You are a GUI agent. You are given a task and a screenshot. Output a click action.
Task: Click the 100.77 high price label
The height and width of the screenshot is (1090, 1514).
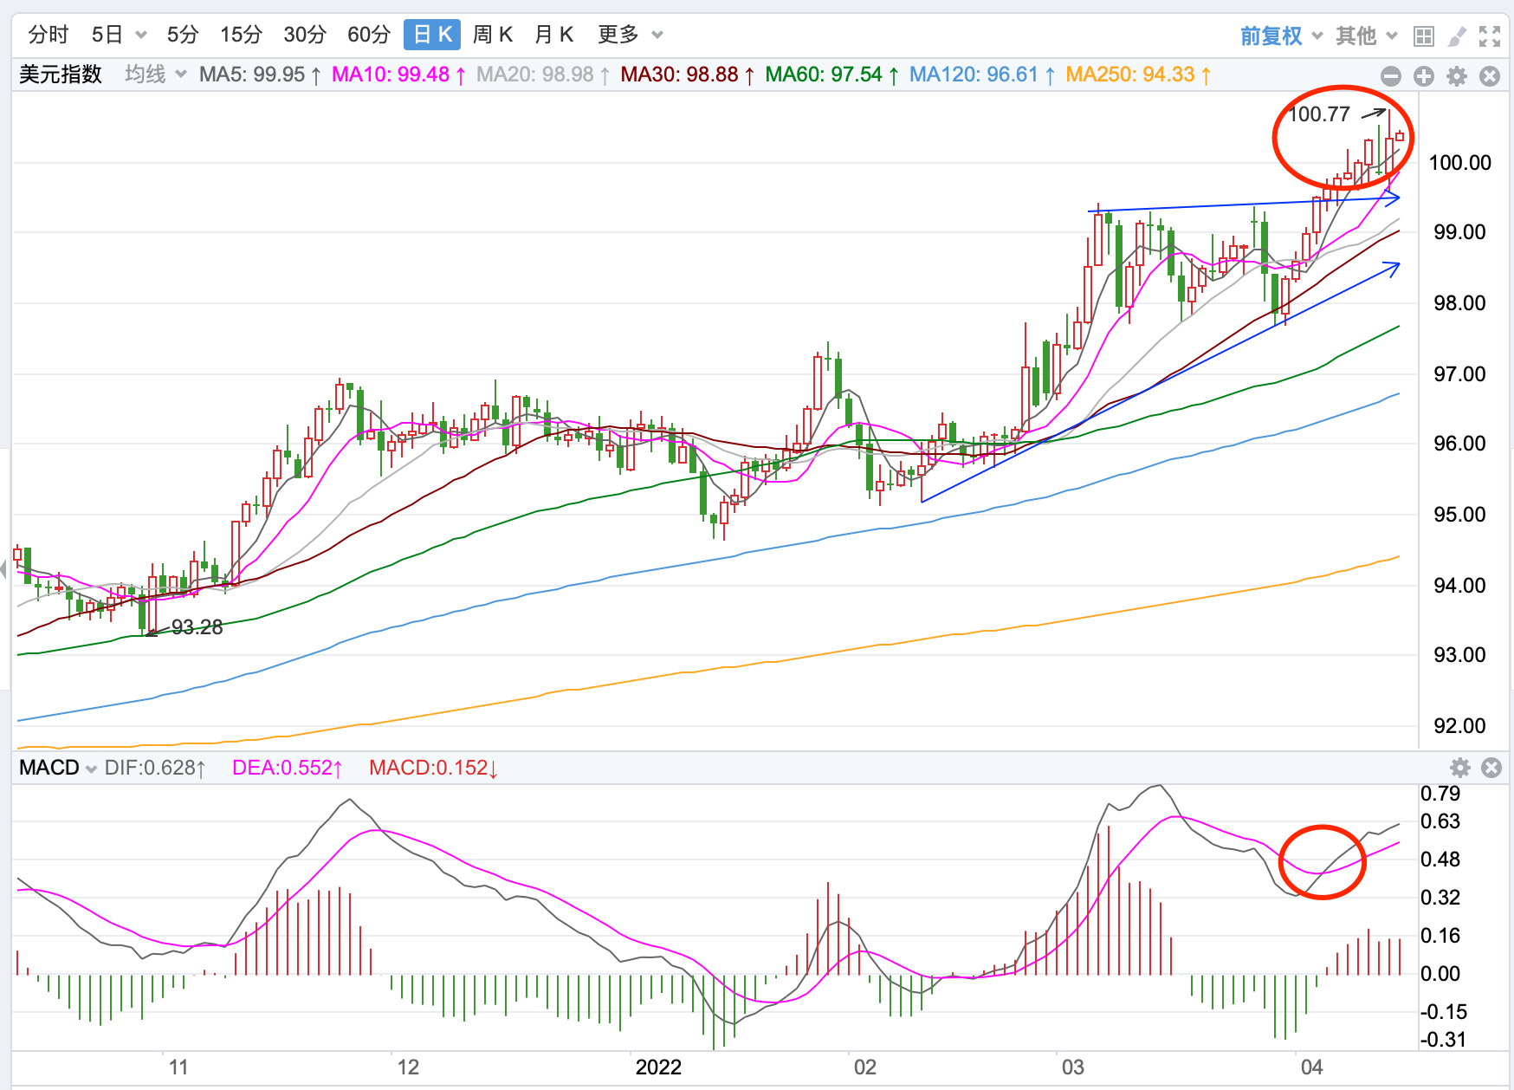pyautogui.click(x=1318, y=114)
